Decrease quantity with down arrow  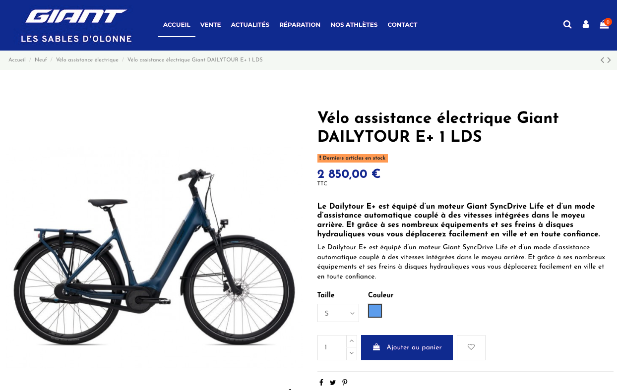tap(352, 353)
